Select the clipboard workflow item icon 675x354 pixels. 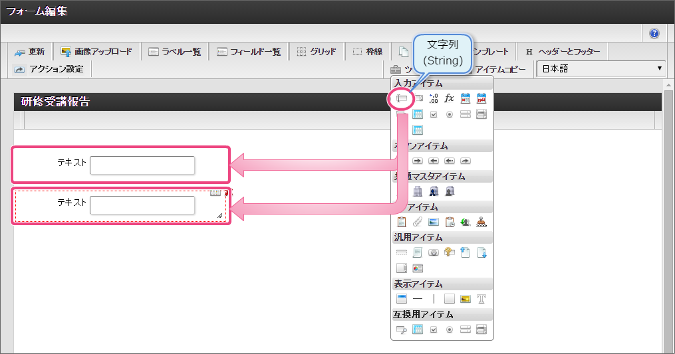click(401, 222)
